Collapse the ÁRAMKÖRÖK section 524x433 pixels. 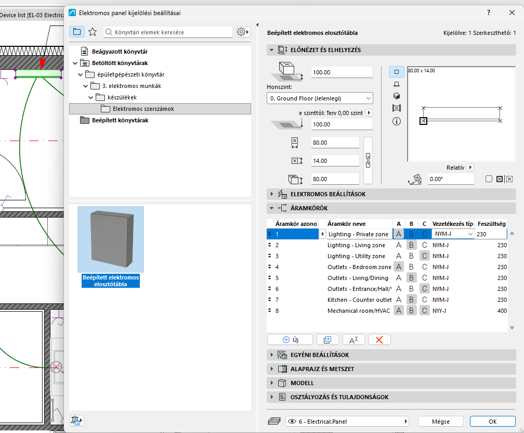pyautogui.click(x=391, y=208)
